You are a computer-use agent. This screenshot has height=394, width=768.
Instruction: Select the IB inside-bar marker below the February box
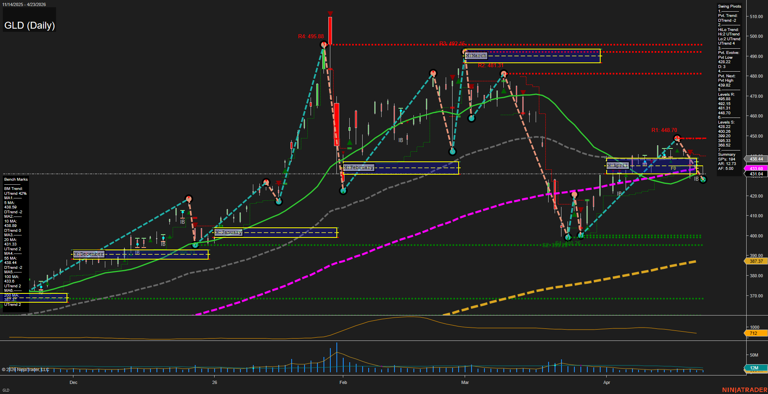(401, 140)
